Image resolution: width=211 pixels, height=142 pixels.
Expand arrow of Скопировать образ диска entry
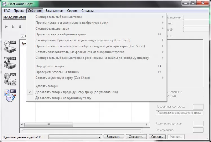163,40
